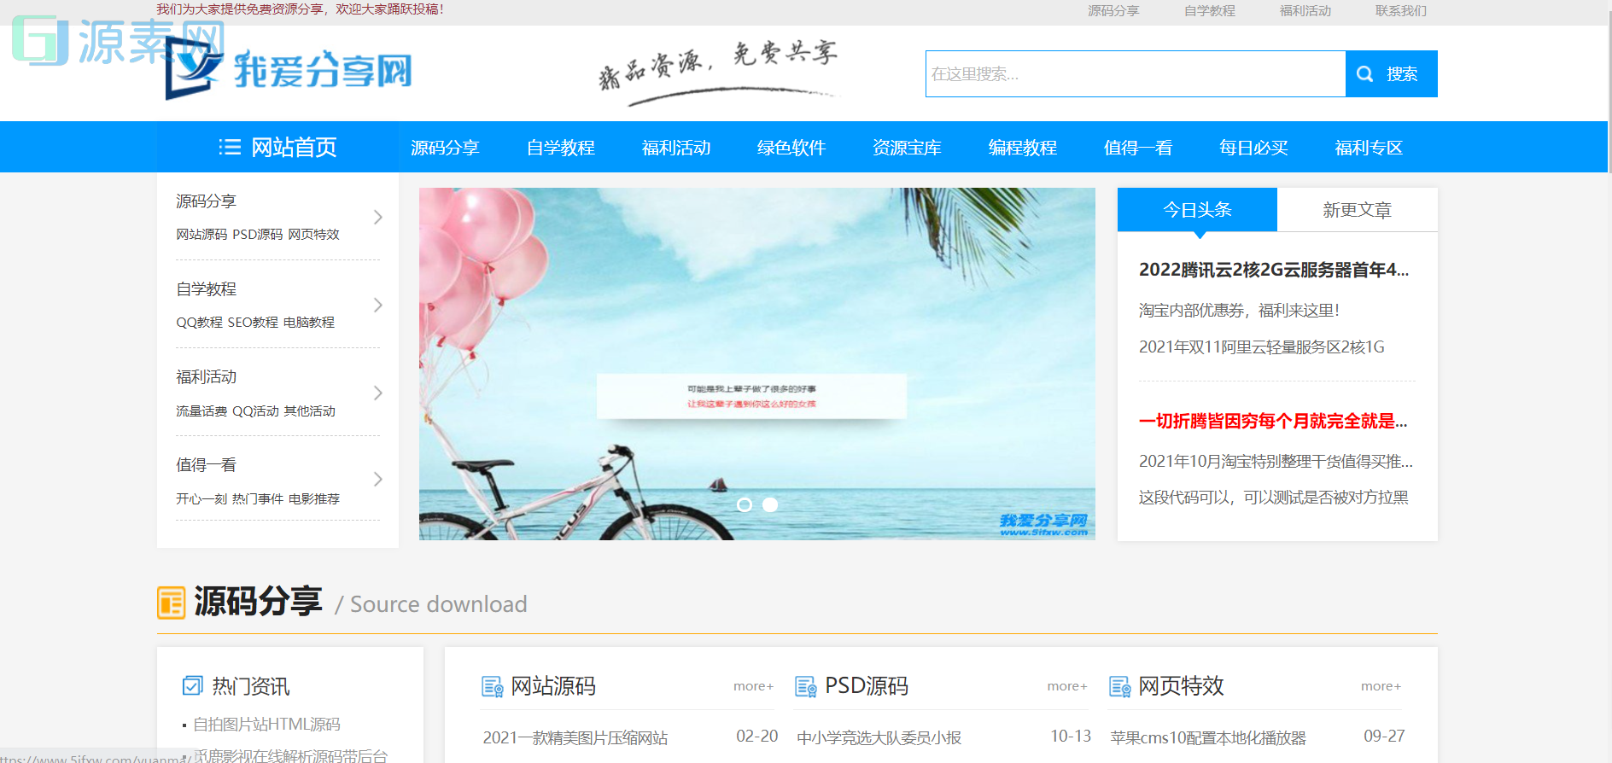Open sidebar 电脑教程 link
Viewport: 1612px width, 763px height.
click(x=309, y=322)
